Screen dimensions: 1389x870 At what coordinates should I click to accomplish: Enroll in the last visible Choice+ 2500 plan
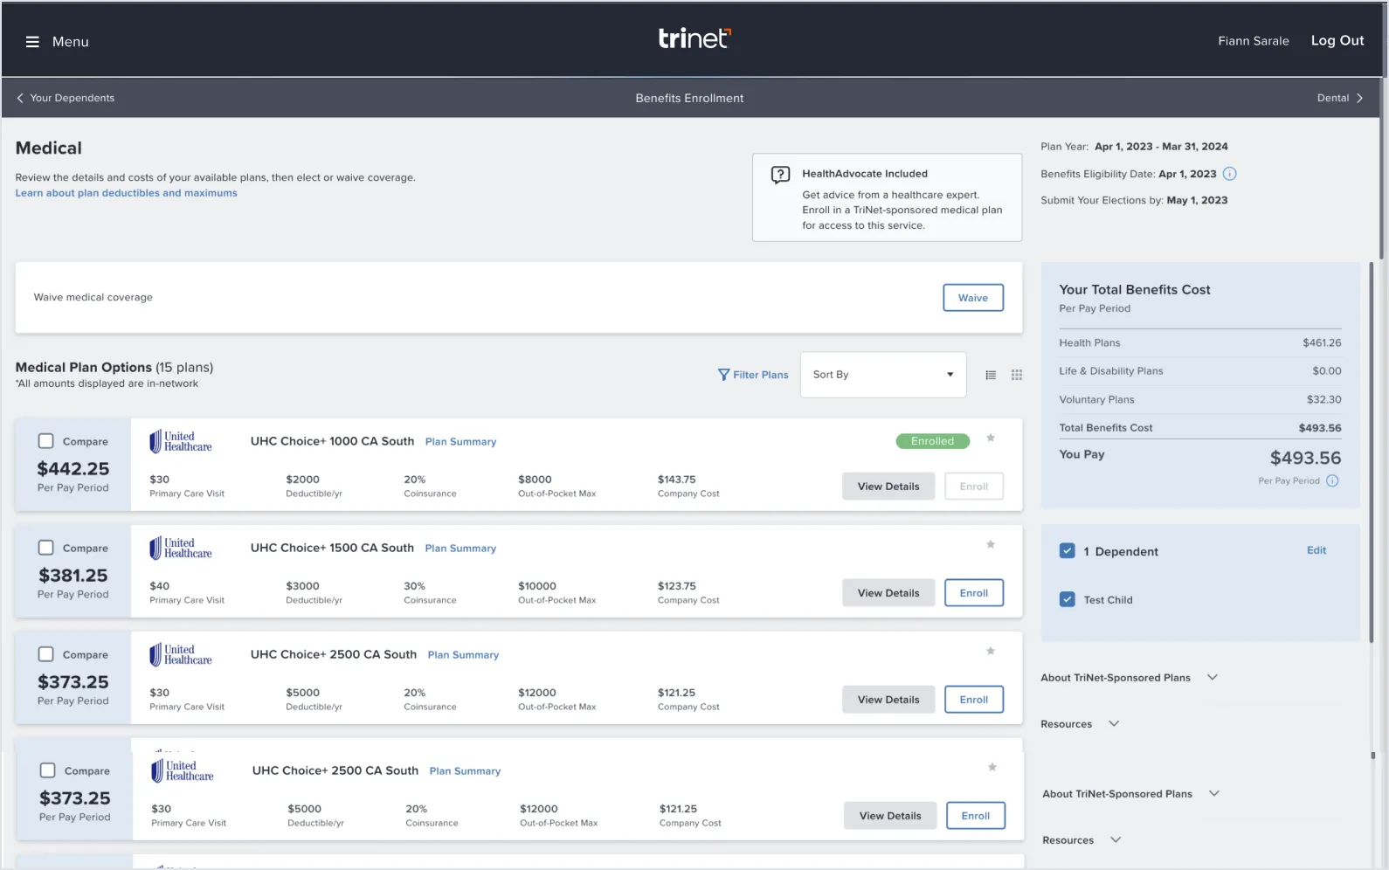[x=976, y=816]
